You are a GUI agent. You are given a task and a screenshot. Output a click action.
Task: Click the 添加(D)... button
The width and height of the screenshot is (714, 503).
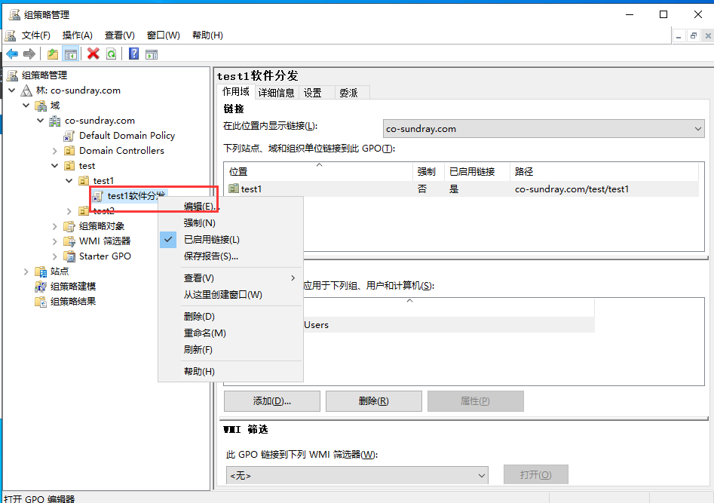click(x=272, y=401)
